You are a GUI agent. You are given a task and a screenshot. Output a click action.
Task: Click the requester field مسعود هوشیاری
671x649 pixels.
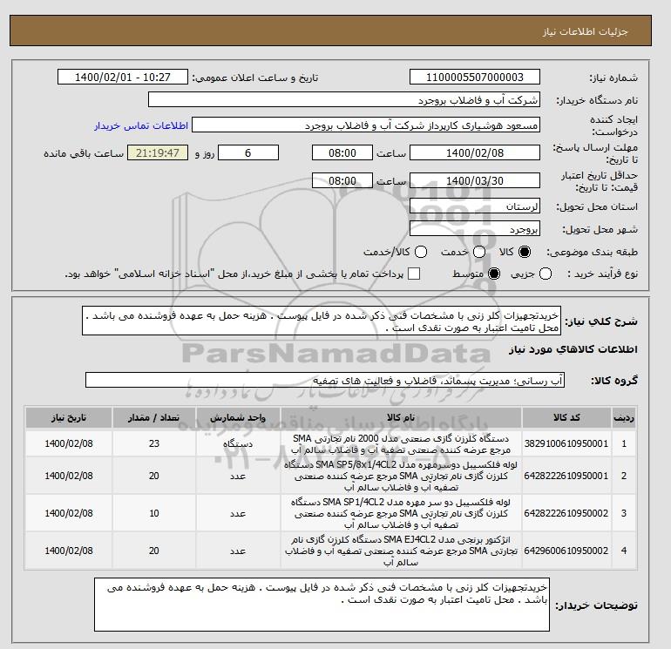tap(366, 125)
